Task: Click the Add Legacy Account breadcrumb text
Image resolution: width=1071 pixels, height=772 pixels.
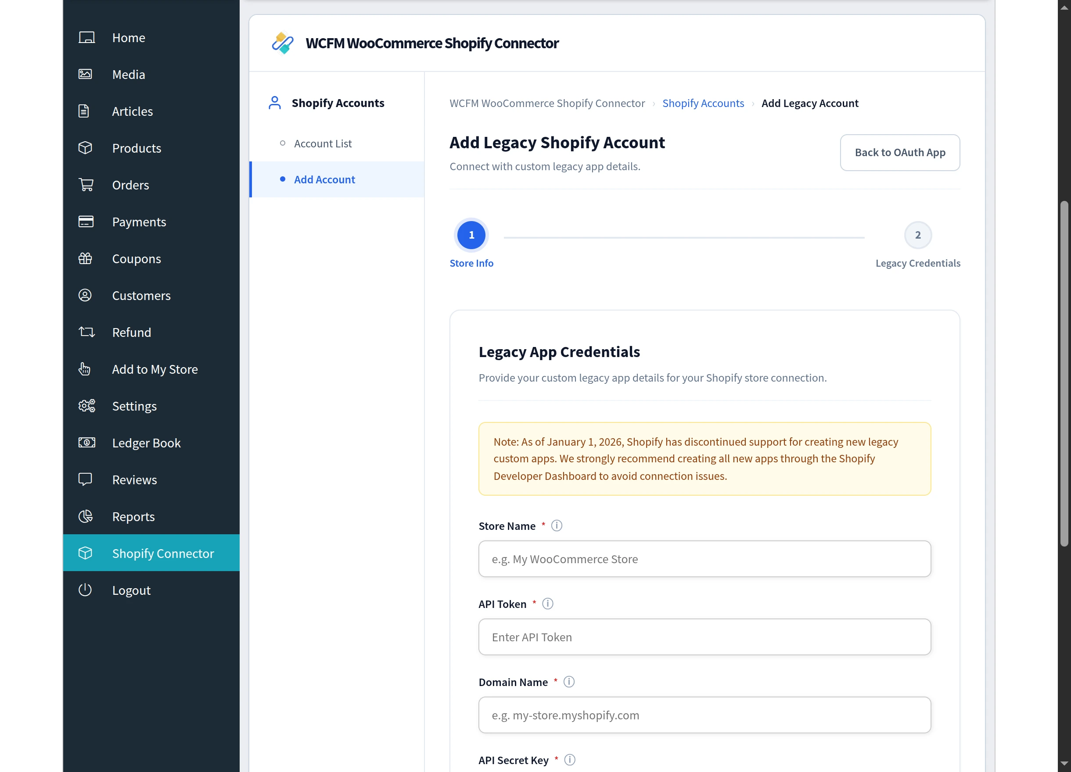Action: click(810, 103)
